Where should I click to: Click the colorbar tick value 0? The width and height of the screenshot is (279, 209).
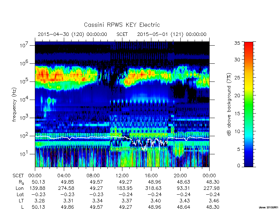239,165
